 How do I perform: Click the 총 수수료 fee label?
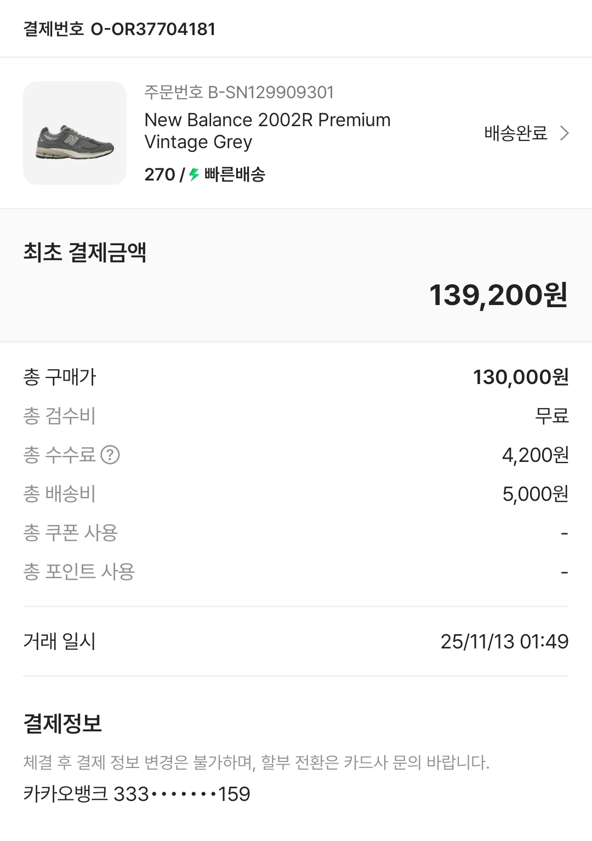click(59, 455)
